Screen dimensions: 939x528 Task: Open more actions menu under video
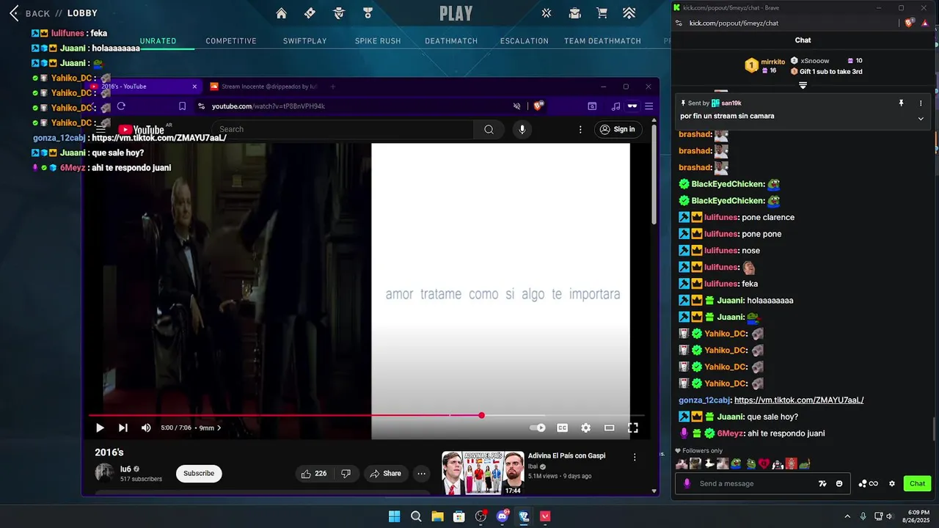pyautogui.click(x=421, y=474)
